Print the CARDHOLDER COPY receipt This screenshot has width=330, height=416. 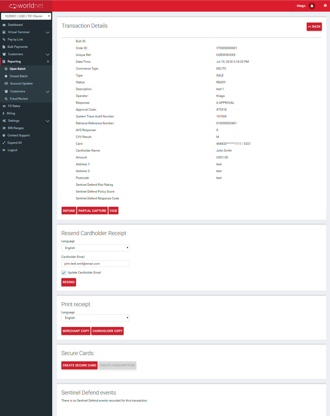click(107, 331)
